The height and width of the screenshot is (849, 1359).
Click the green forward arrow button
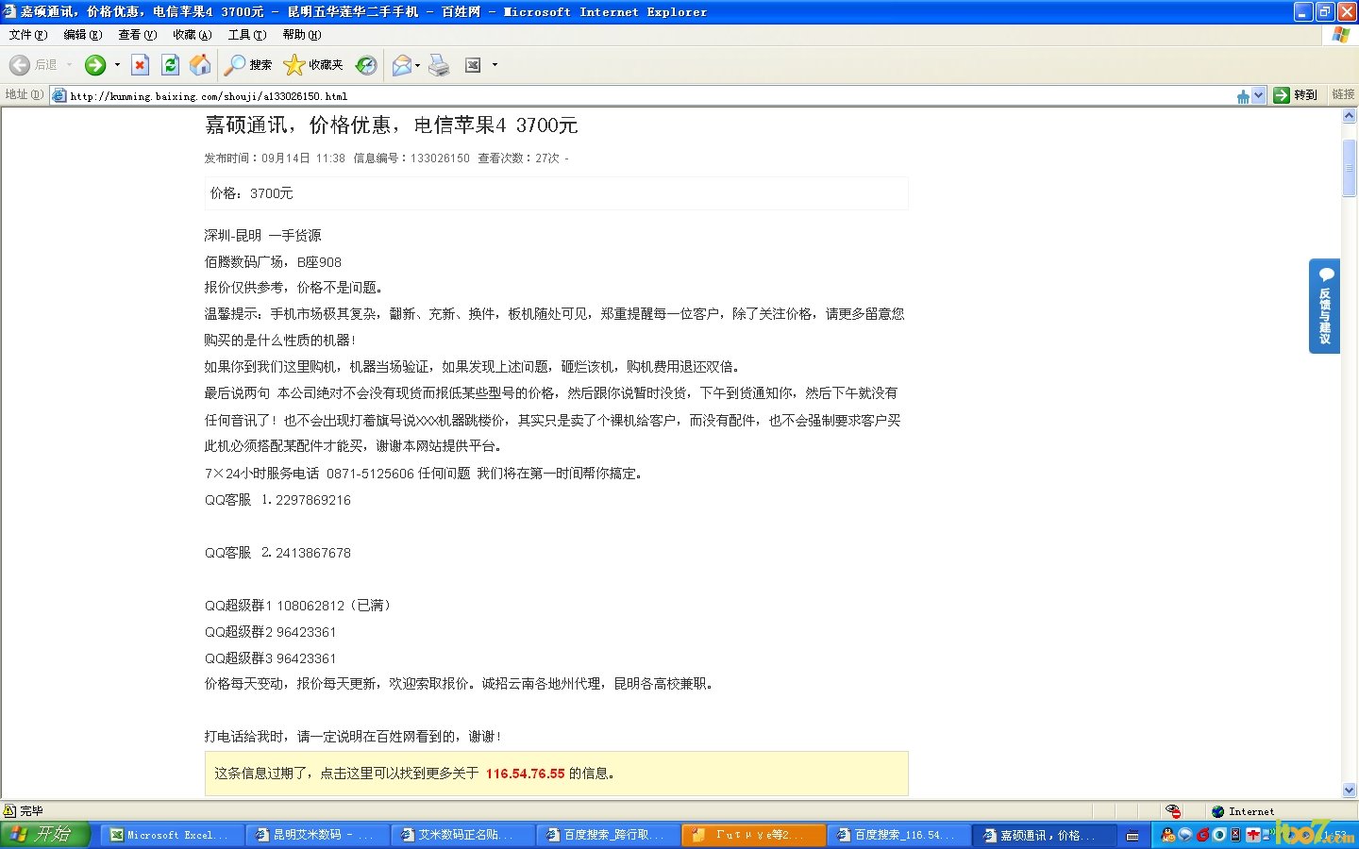coord(95,65)
